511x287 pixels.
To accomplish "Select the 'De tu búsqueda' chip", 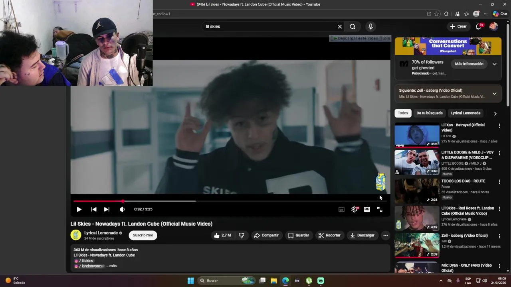I will point(430,113).
